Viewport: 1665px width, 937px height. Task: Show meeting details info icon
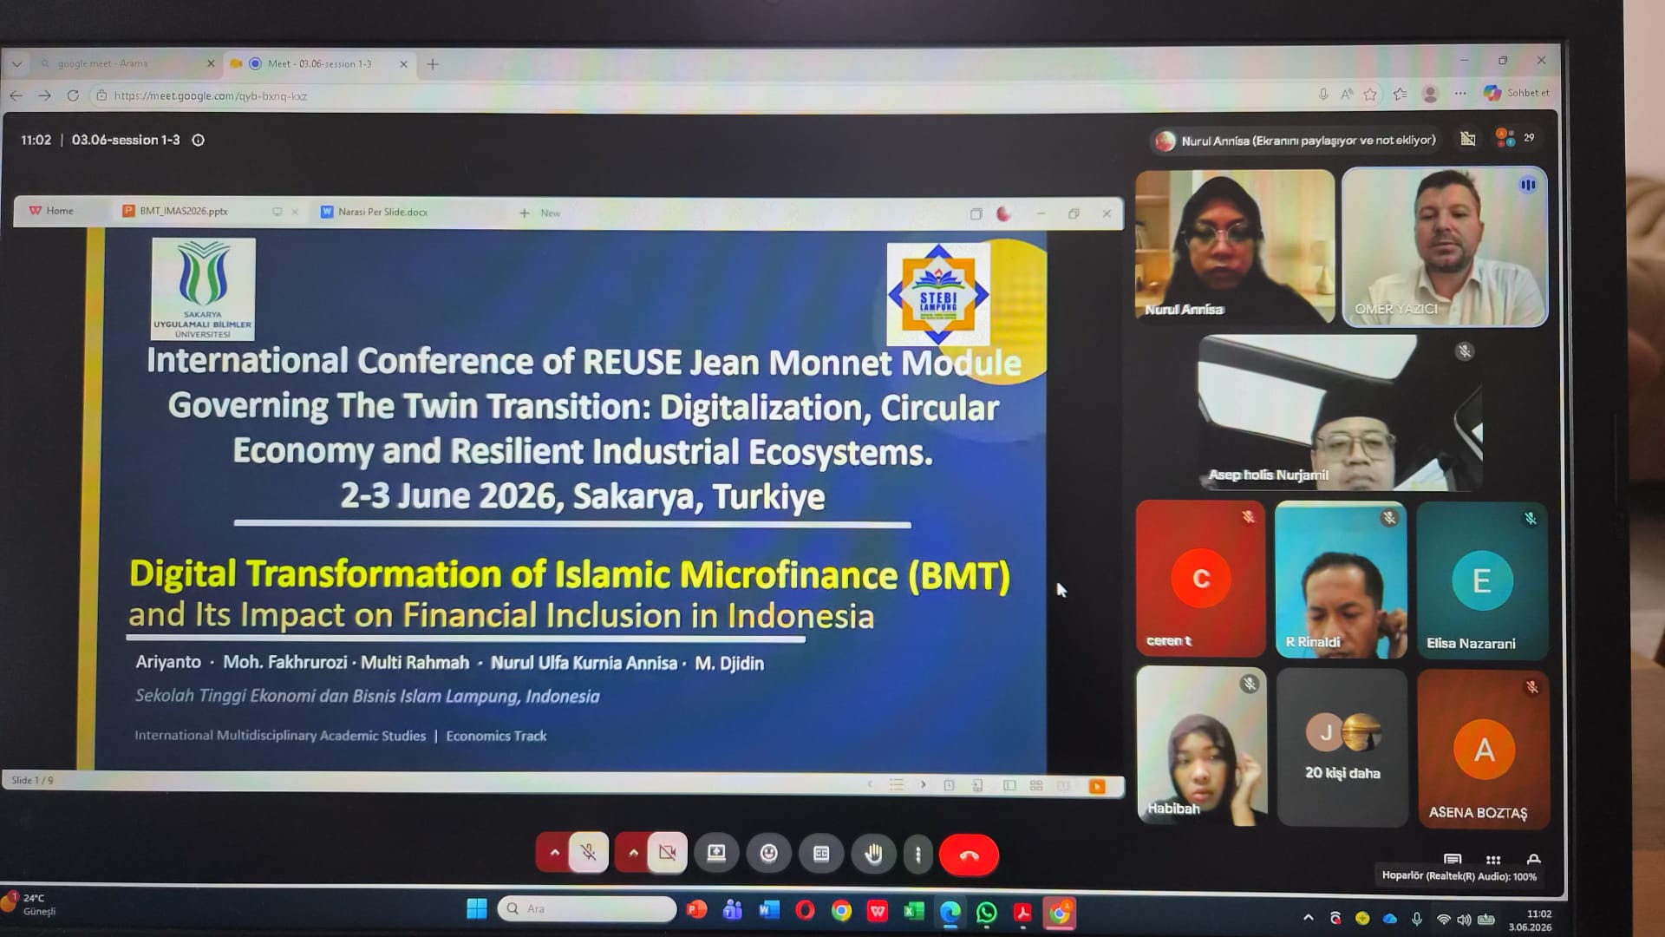[198, 140]
